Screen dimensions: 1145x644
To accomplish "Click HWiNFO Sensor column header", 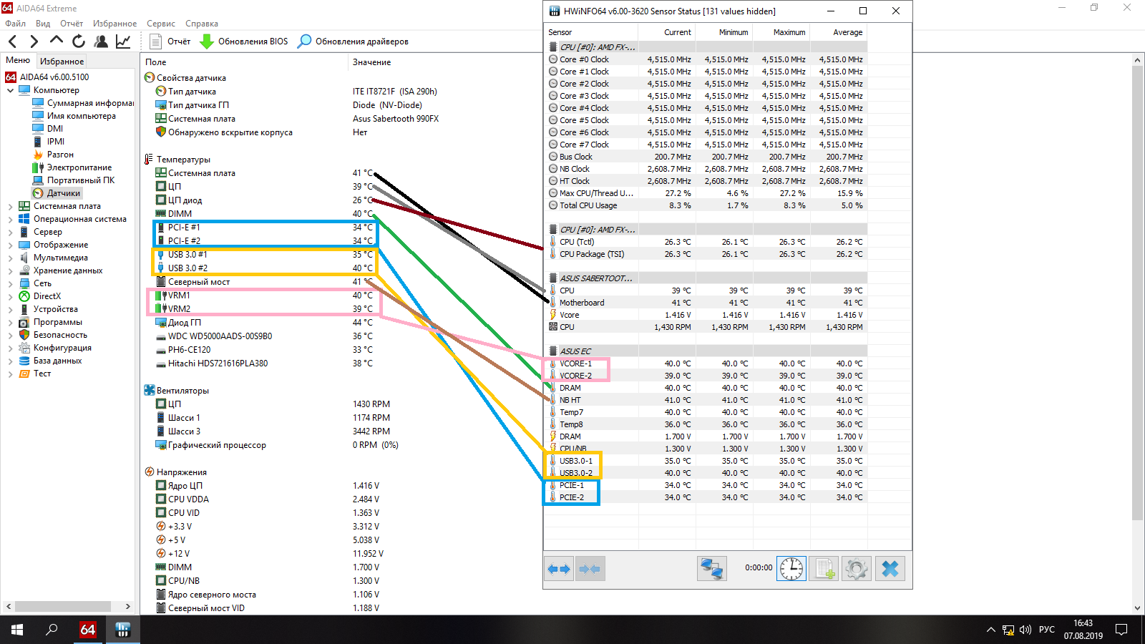I will [x=591, y=32].
